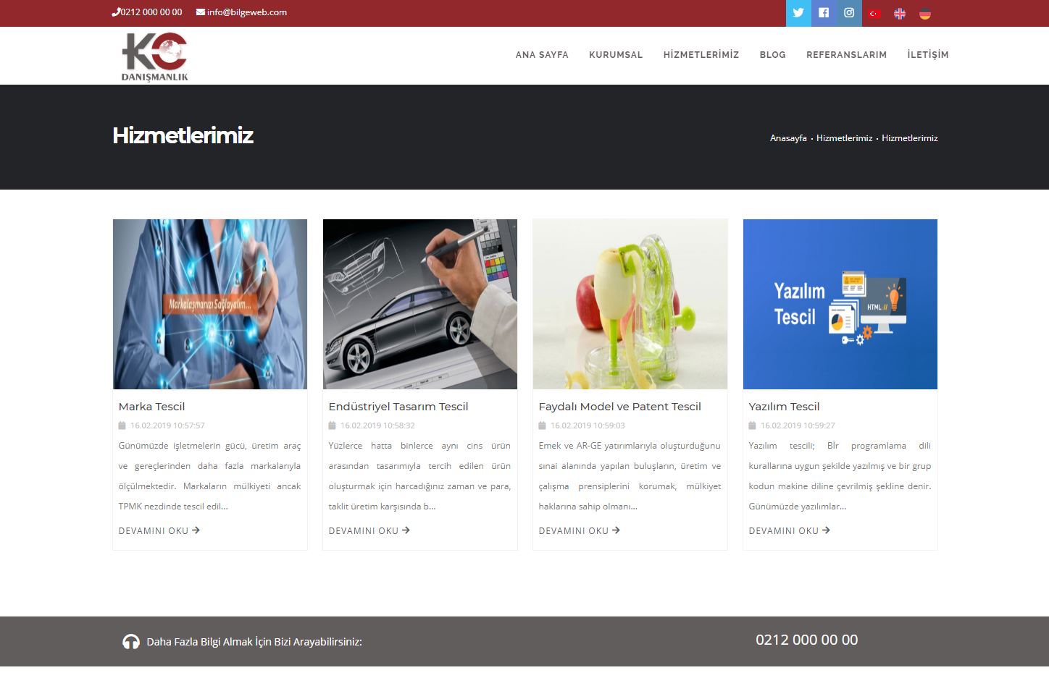This screenshot has width=1049, height=686.
Task: Open the ANA SAYFA menu item
Action: click(x=542, y=55)
